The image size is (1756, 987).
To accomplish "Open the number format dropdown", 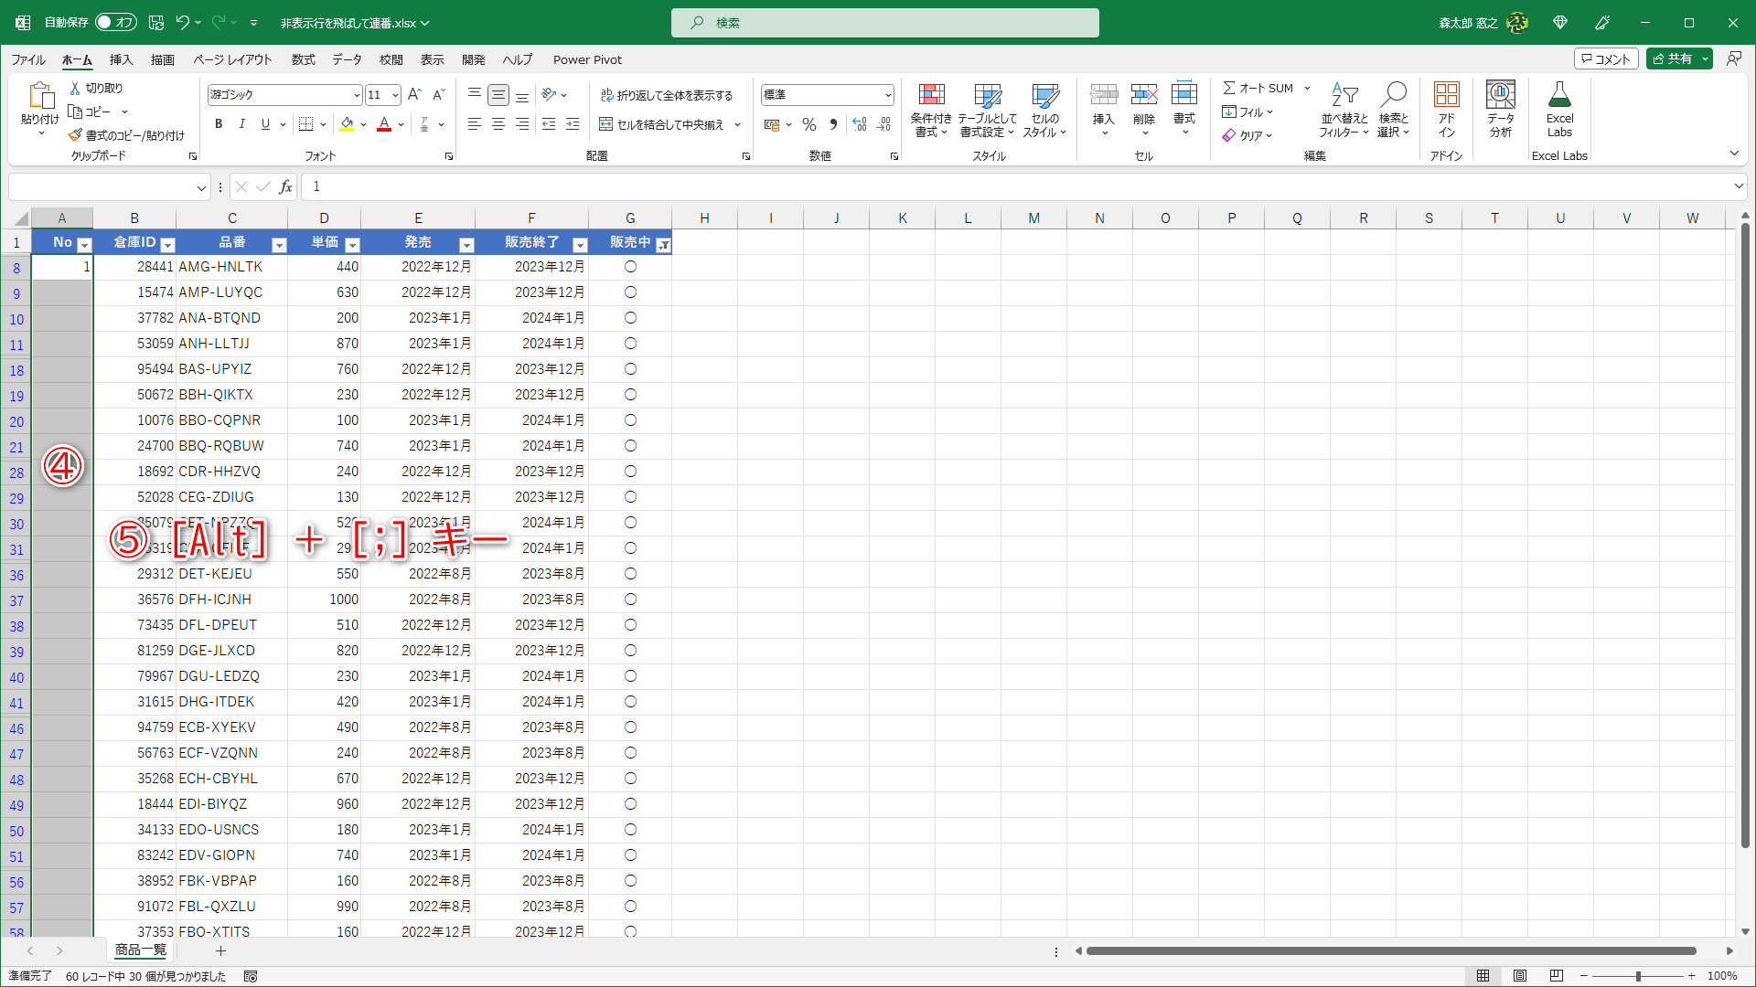I will (x=887, y=95).
